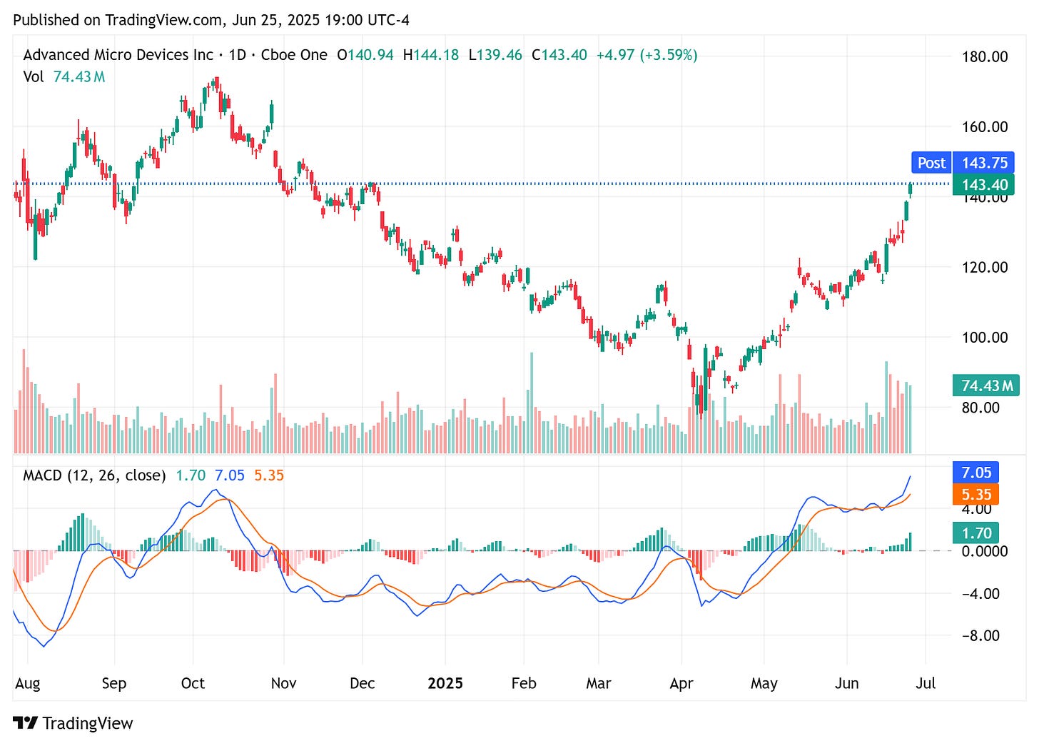Click the blue 7.05 MACD line badge
Viewport: 1039px width, 746px height.
tap(976, 473)
